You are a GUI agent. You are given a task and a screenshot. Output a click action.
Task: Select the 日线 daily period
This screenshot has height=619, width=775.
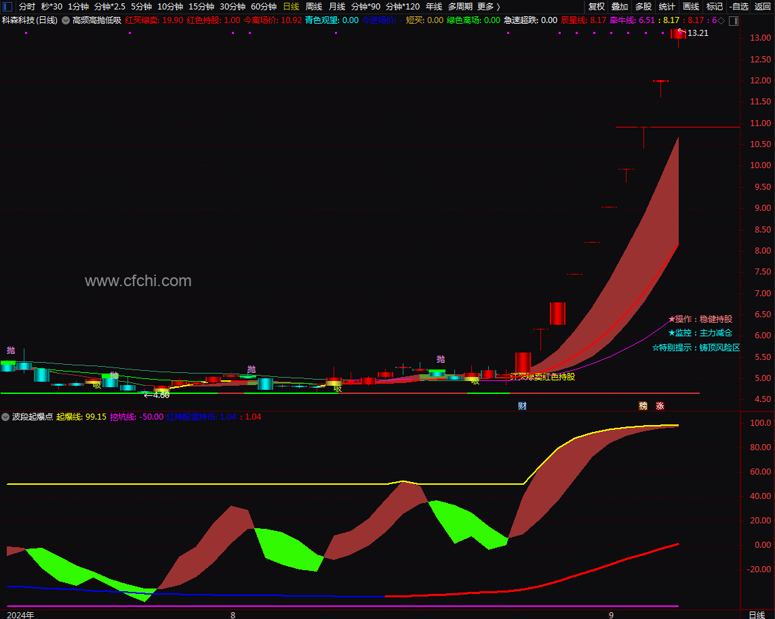tap(291, 6)
